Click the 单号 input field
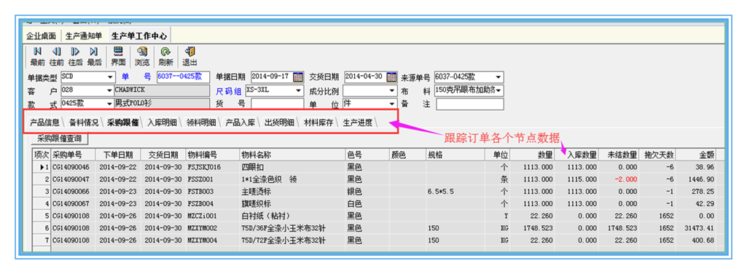This screenshot has width=747, height=274. tap(183, 77)
